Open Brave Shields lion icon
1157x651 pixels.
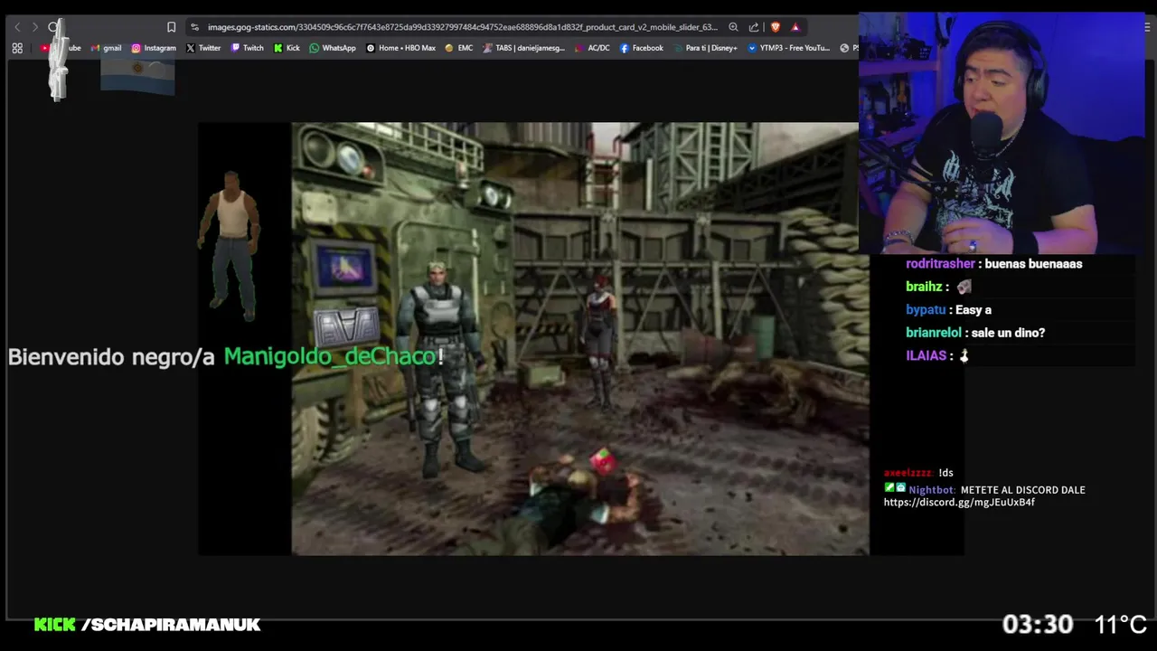(775, 27)
